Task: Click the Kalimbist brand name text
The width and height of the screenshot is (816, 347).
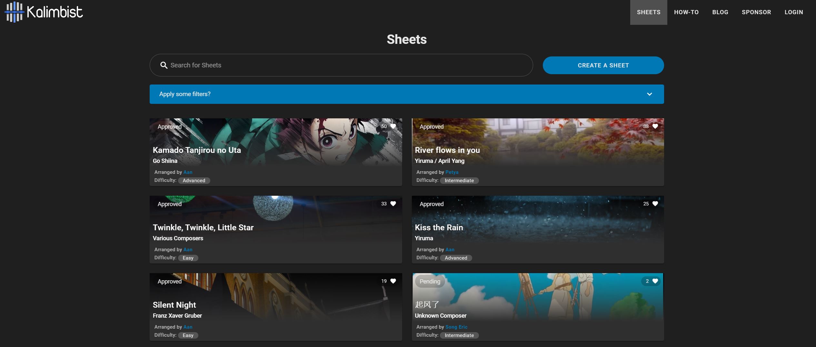Action: pos(55,12)
